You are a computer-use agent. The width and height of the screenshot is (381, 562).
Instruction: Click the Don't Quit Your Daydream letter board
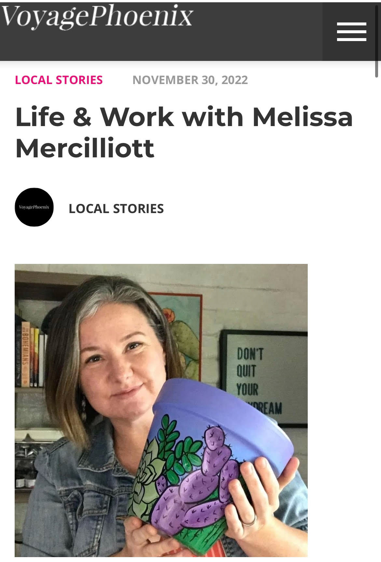point(264,378)
